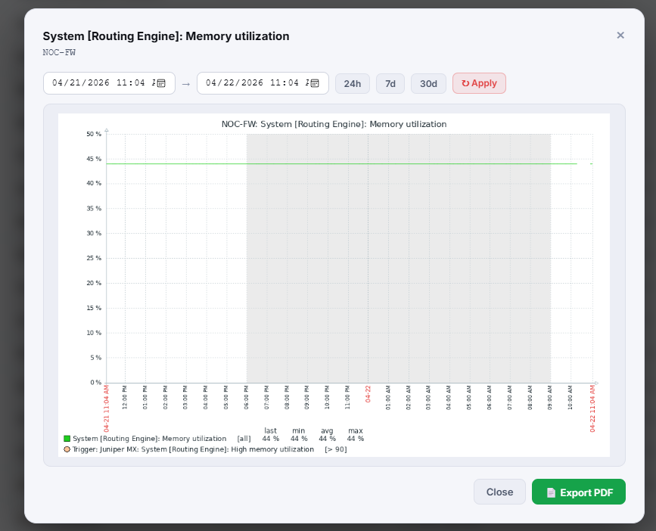Screen dimensions: 656x531
Task: Export the graph as PDF
Action: tap(579, 492)
